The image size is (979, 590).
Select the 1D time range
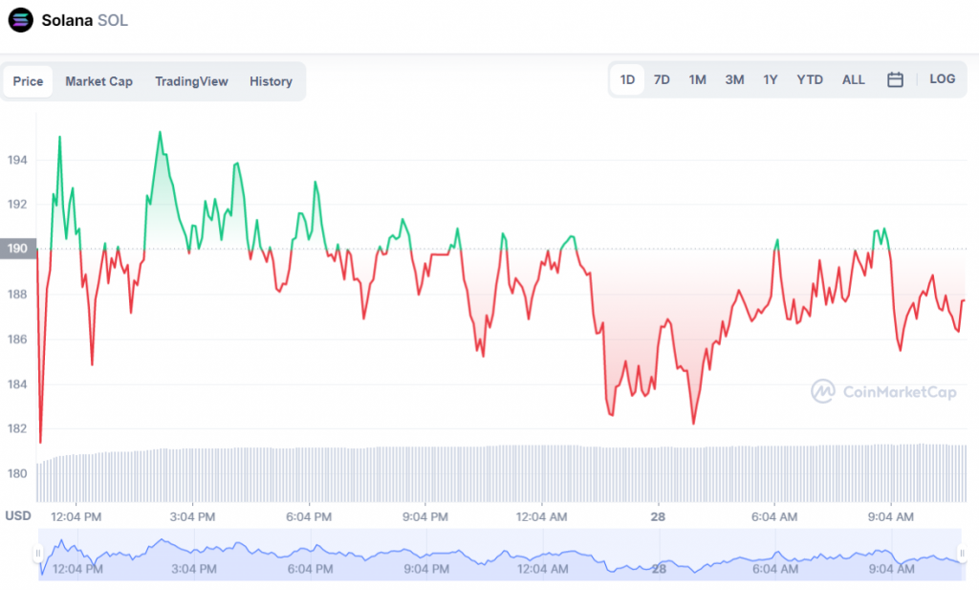point(627,79)
